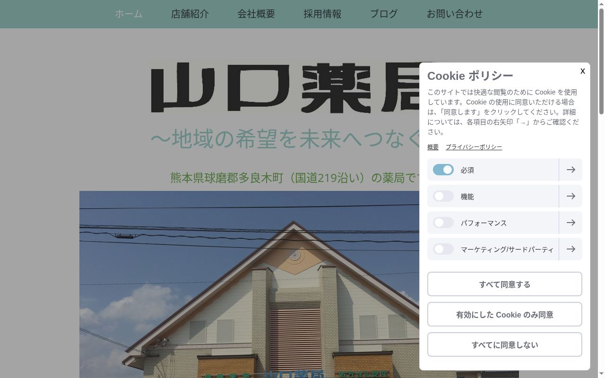Viewport: 605px width, 378px height.
Task: Expand 必須 details with its arrow
Action: pyautogui.click(x=570, y=170)
